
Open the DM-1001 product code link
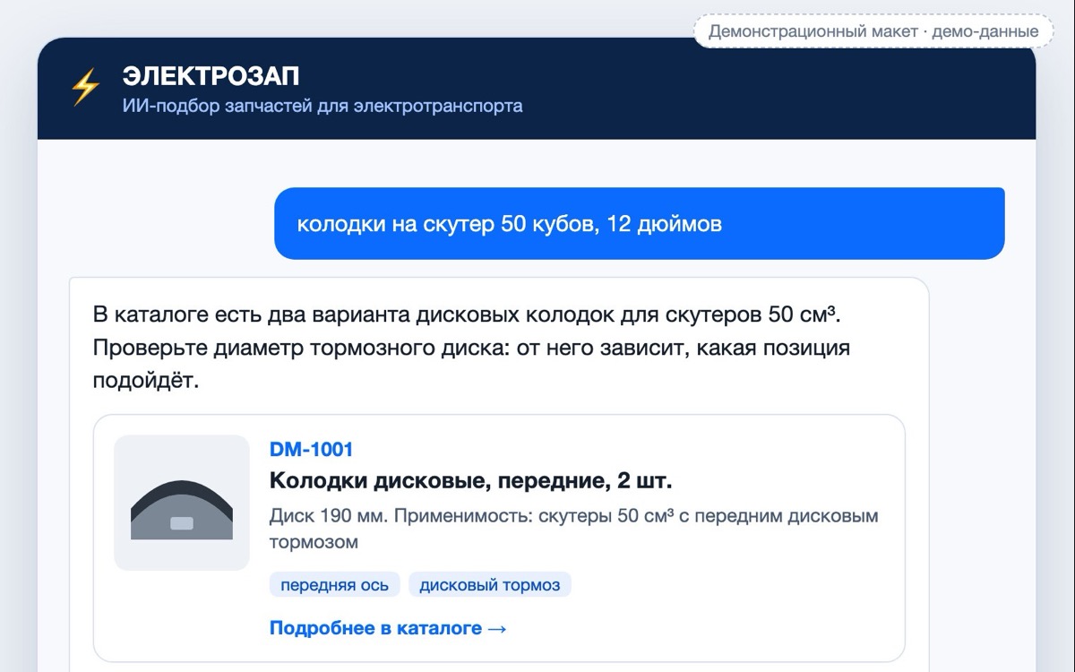(x=311, y=449)
